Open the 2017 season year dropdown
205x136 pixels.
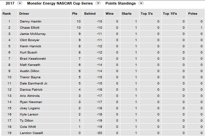point(19,3)
